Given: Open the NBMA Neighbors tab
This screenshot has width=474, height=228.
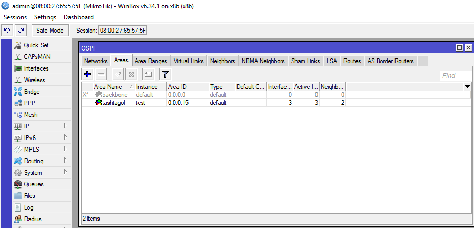Looking at the screenshot, I should 263,61.
